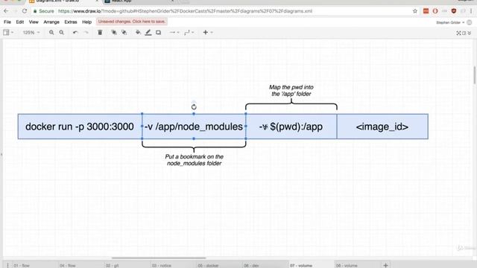
Task: Open the waypoints style dropdown
Action: (189, 32)
